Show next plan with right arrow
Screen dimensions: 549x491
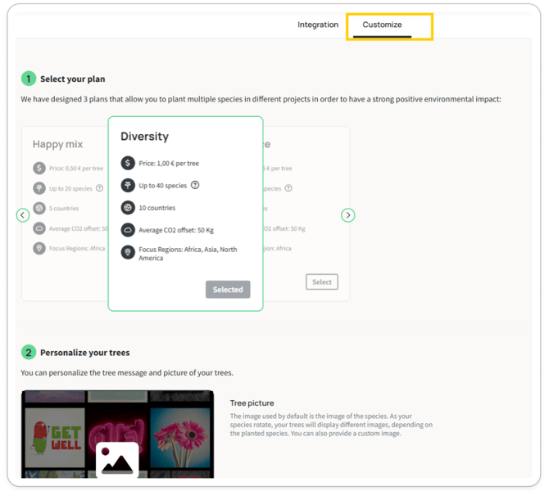(347, 215)
